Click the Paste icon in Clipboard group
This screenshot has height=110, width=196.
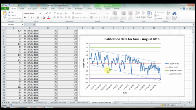(5, 13)
